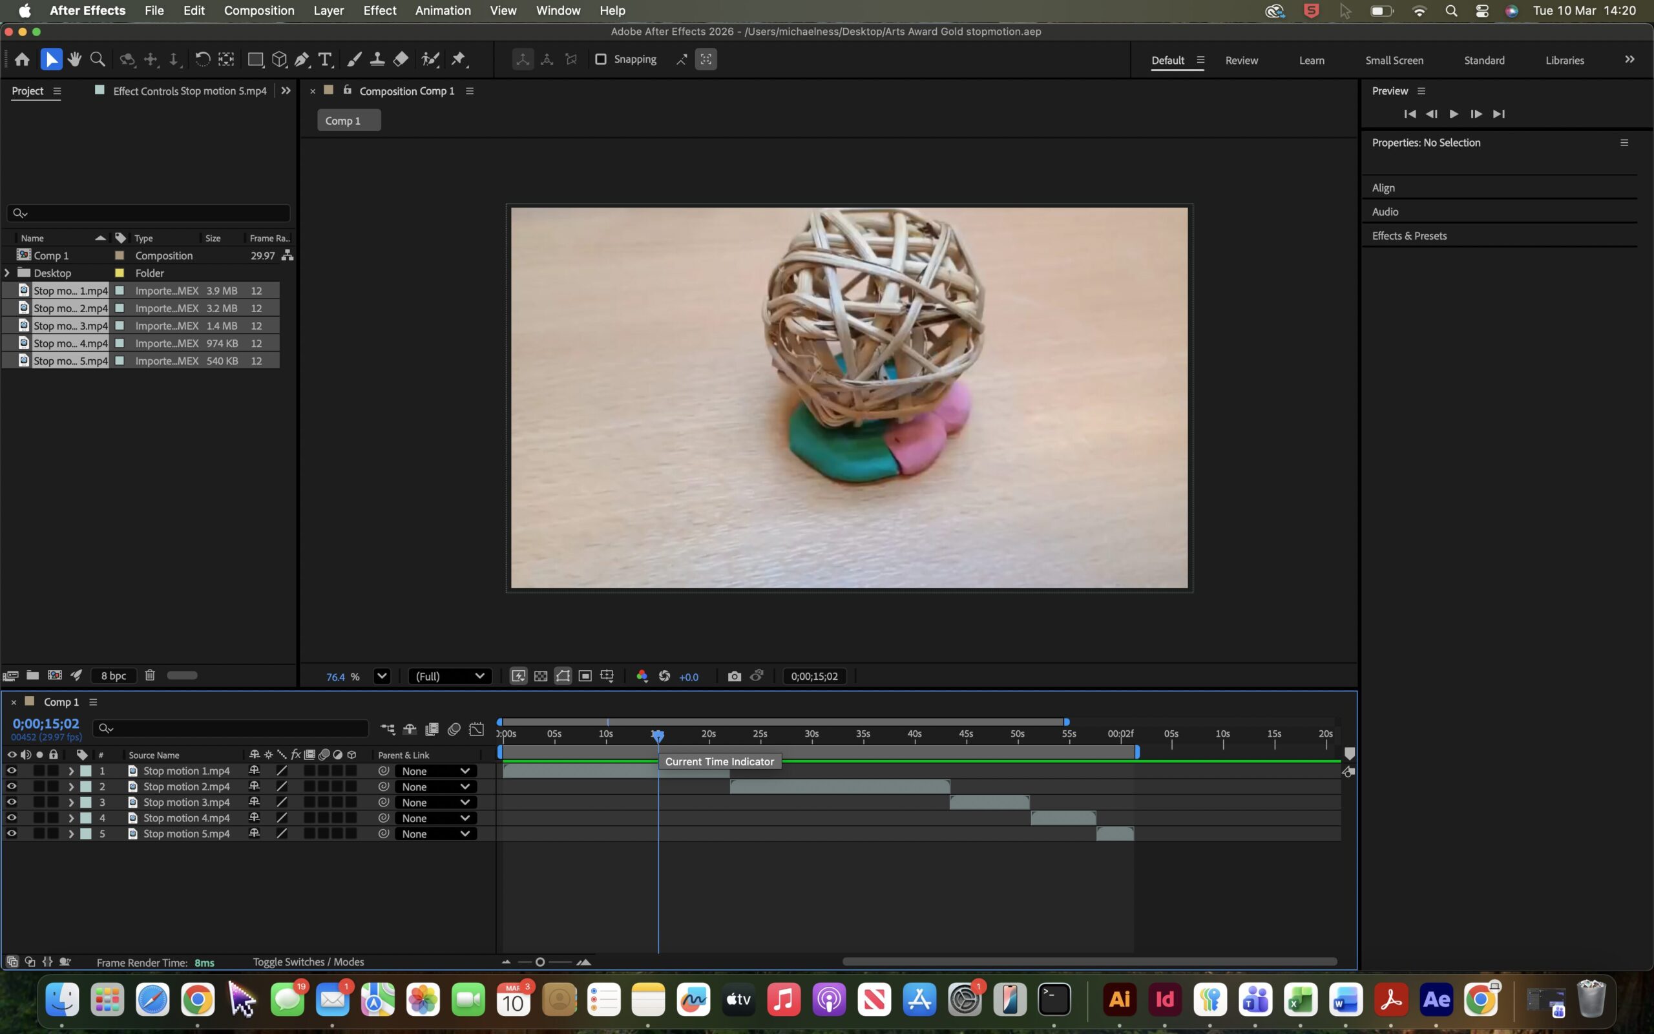1654x1034 pixels.
Task: Select the Clone Stamp tool
Action: click(x=377, y=59)
